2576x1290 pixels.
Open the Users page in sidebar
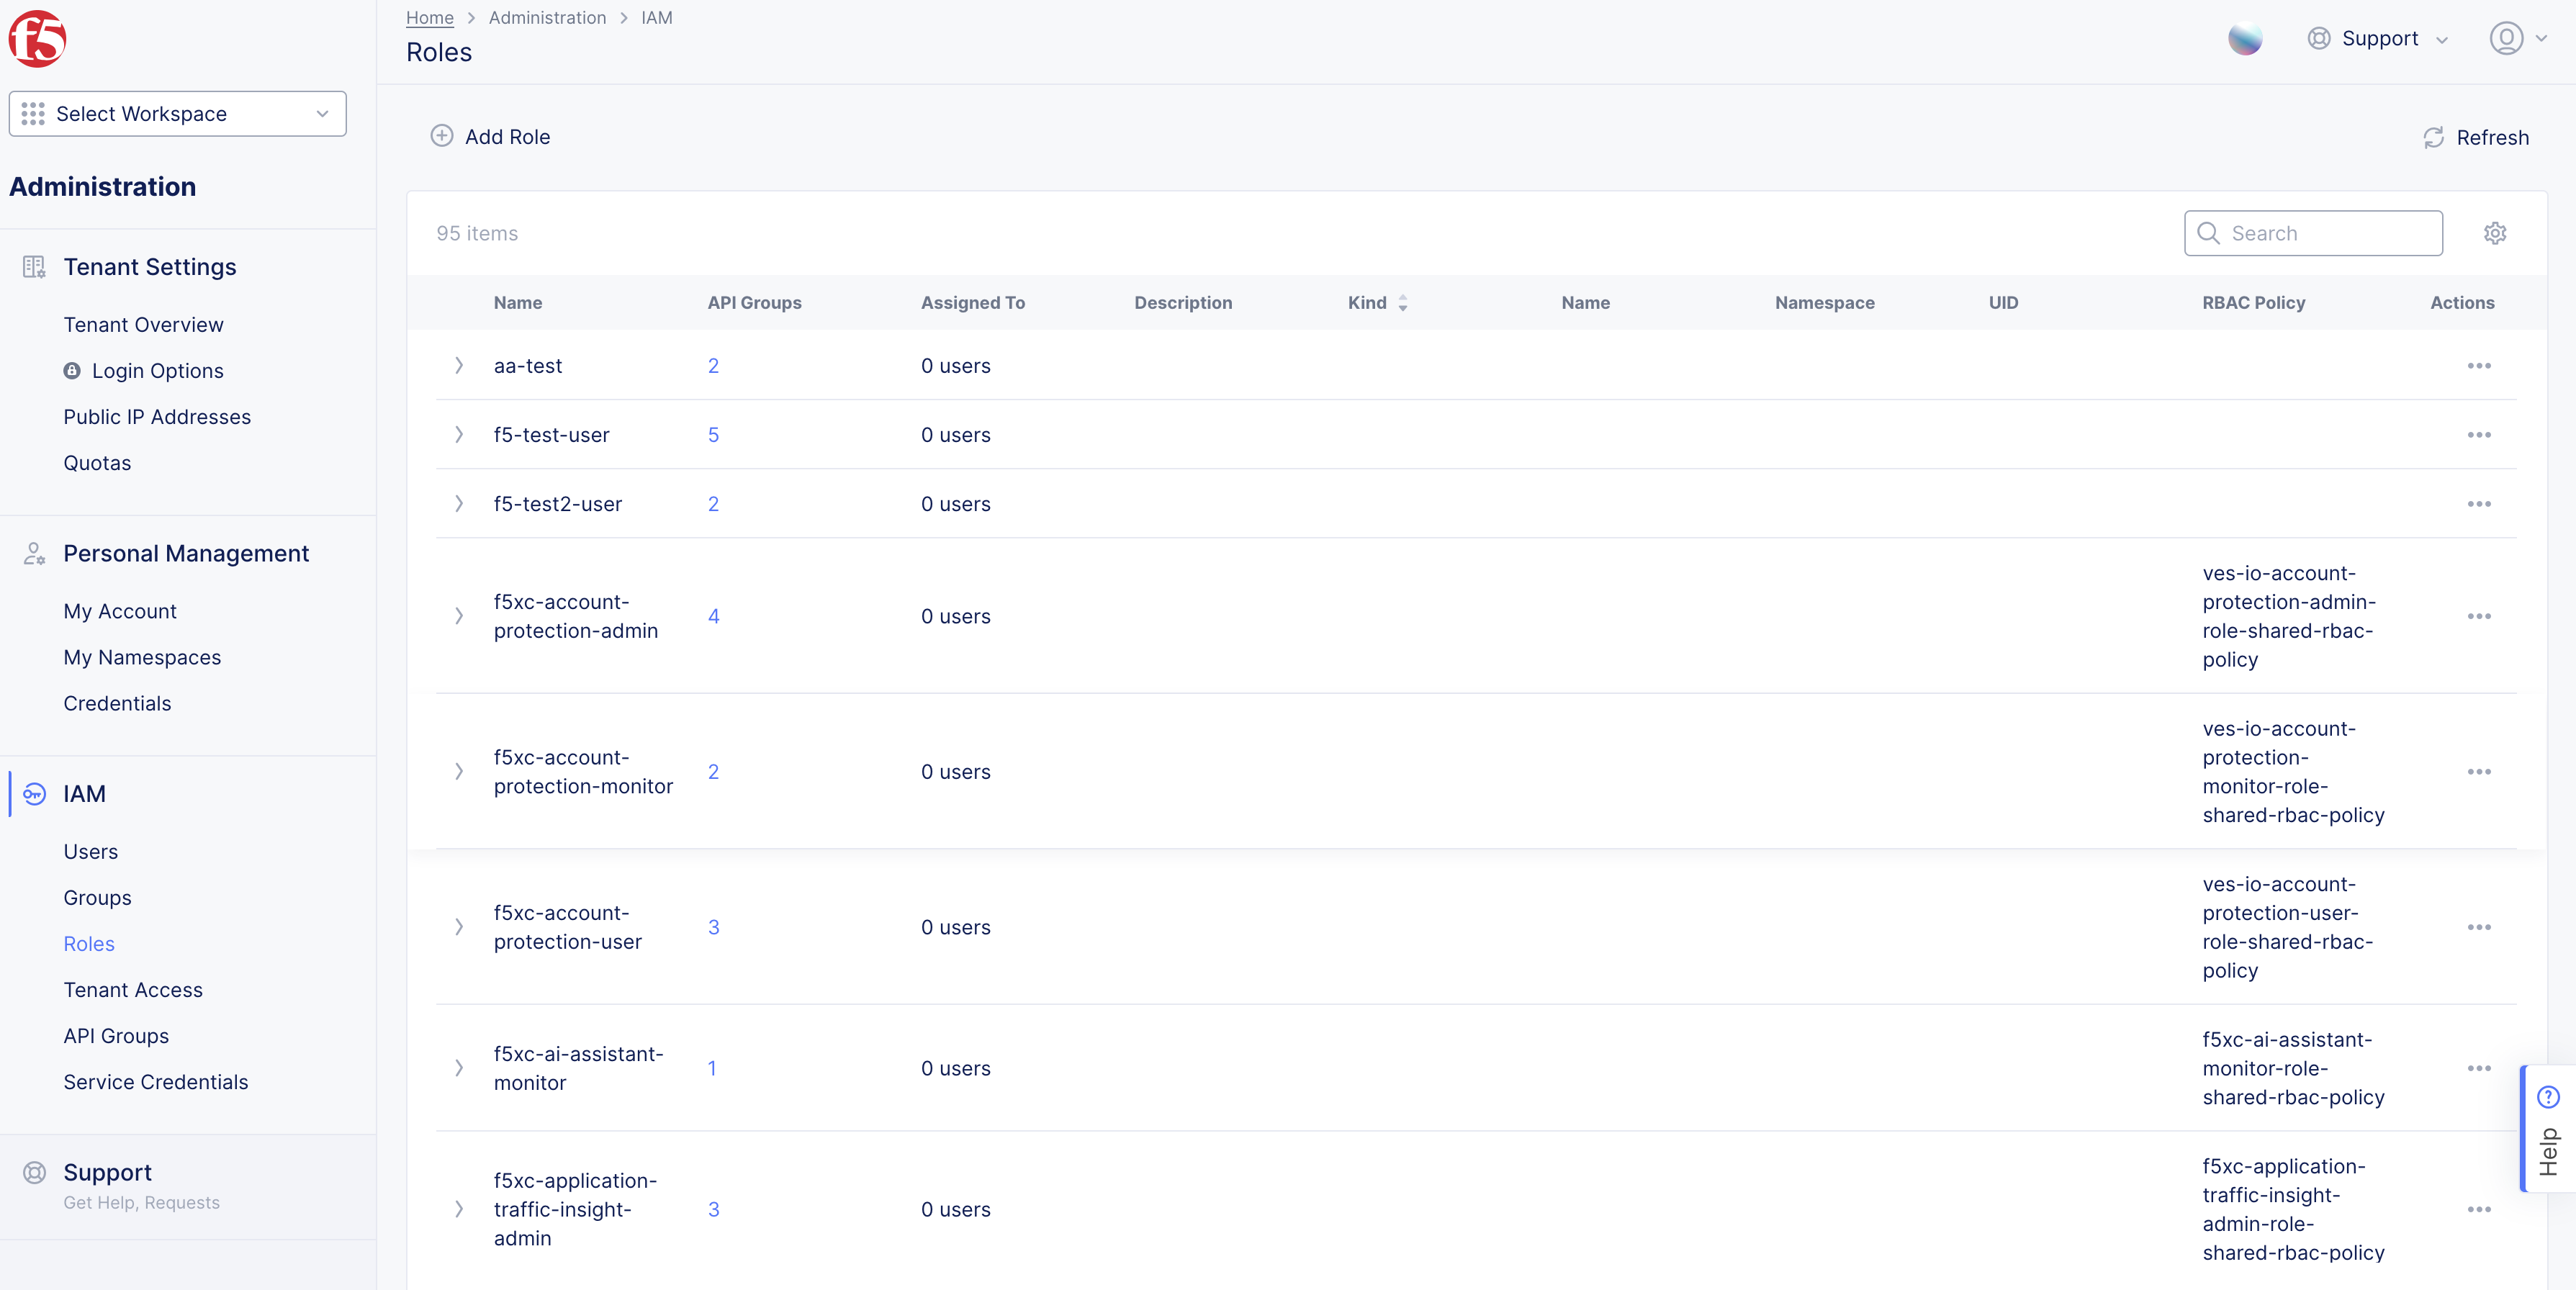[x=90, y=851]
